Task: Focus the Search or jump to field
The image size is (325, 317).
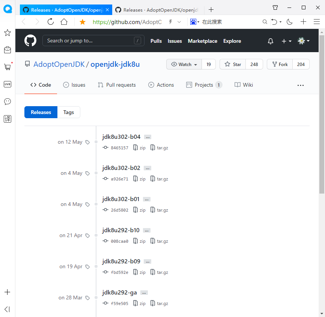Action: (x=93, y=41)
